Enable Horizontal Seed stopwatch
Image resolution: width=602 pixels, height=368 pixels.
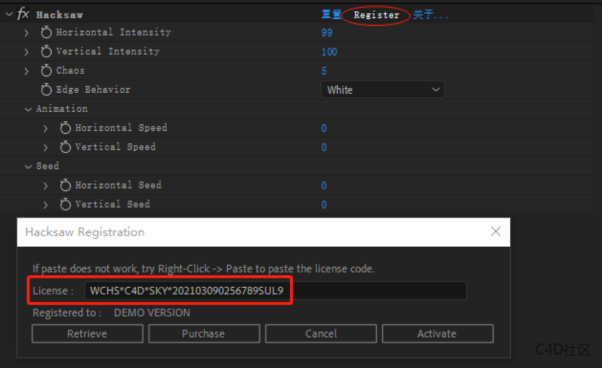65,186
